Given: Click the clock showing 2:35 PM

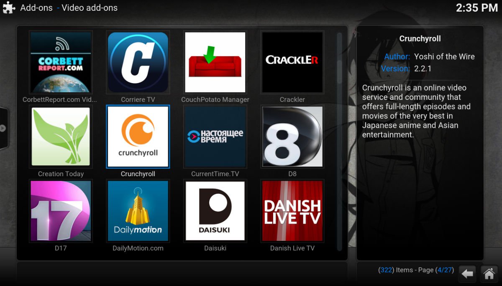Looking at the screenshot, I should pyautogui.click(x=477, y=8).
